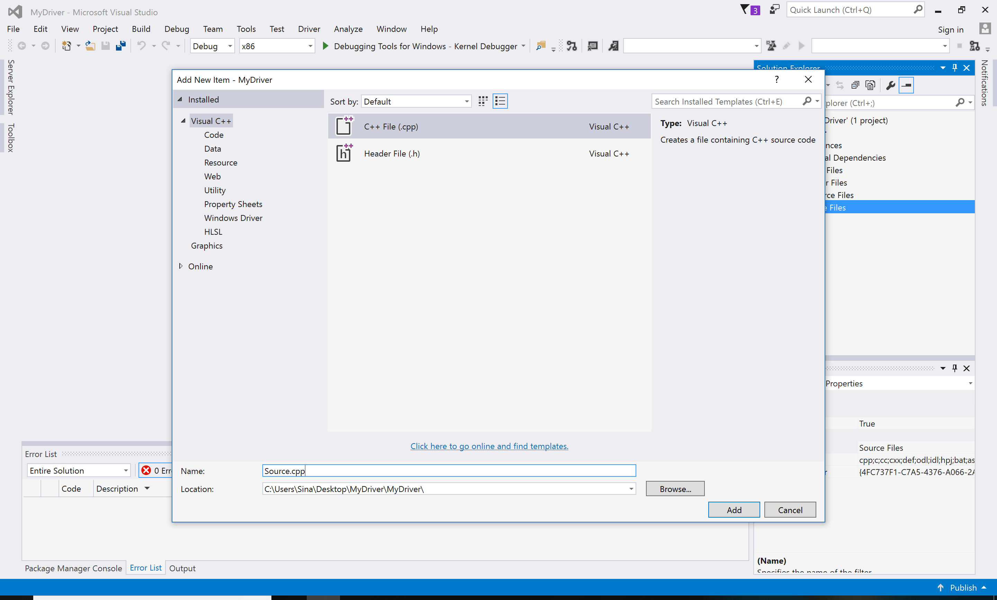The image size is (997, 600).
Task: Click the Undo toolbar icon
Action: click(x=141, y=46)
